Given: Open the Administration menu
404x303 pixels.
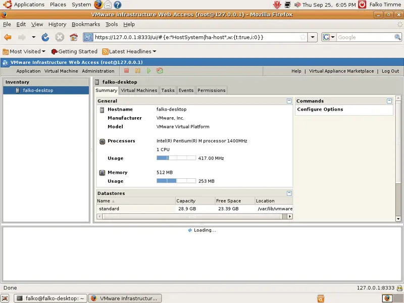Looking at the screenshot, I should pos(98,71).
